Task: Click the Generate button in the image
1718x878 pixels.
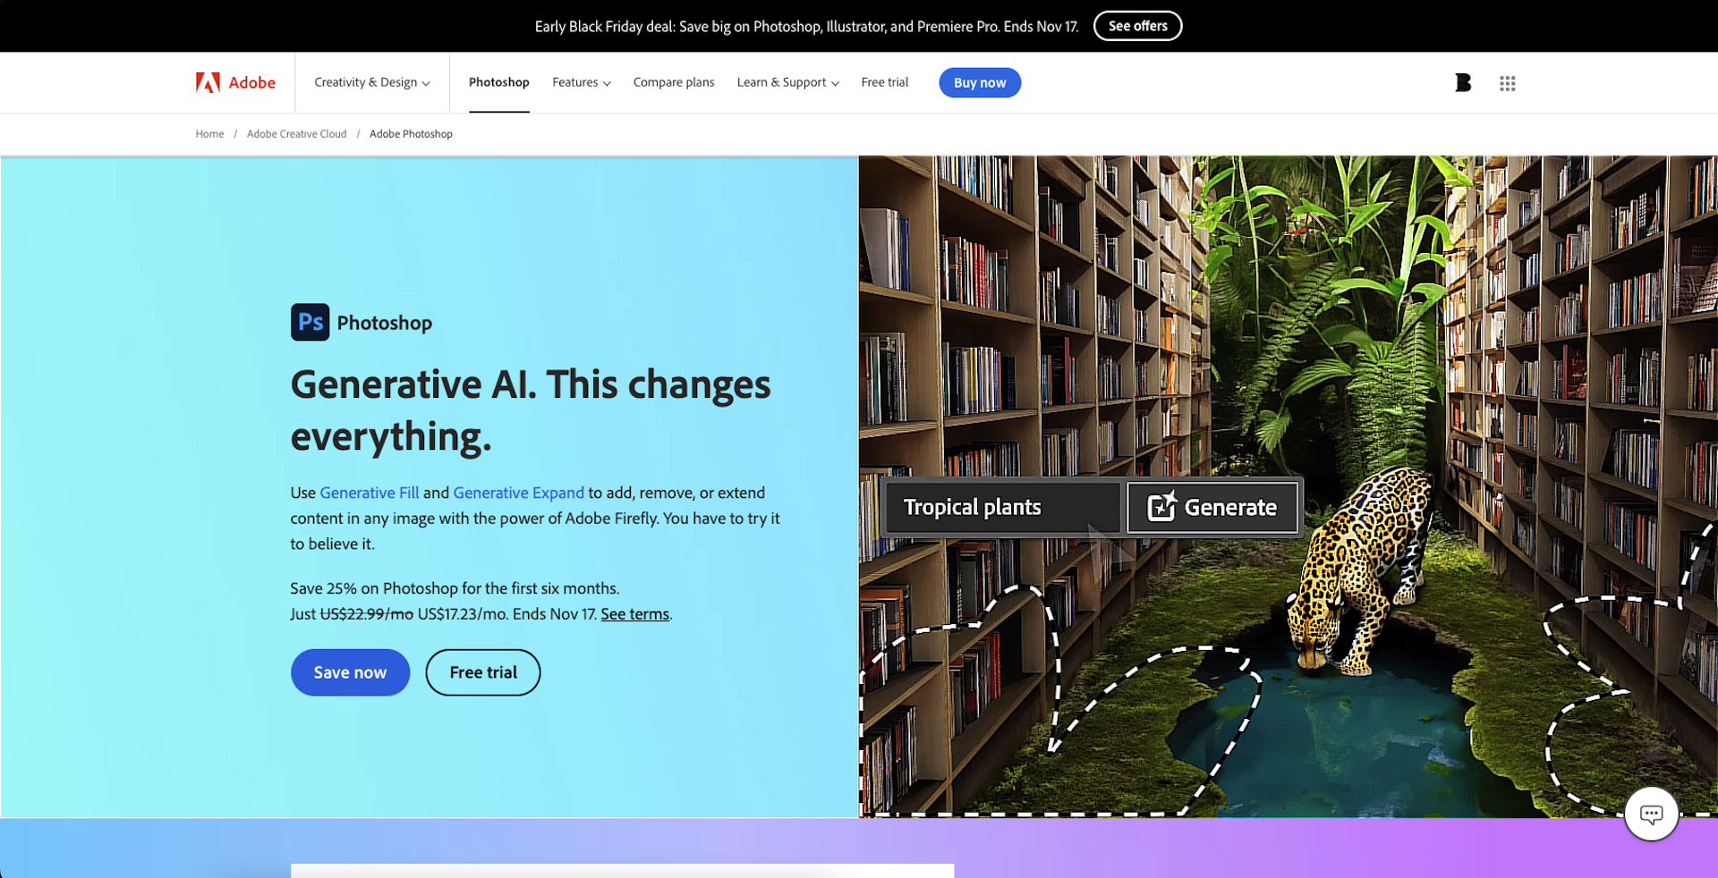Action: (1212, 507)
